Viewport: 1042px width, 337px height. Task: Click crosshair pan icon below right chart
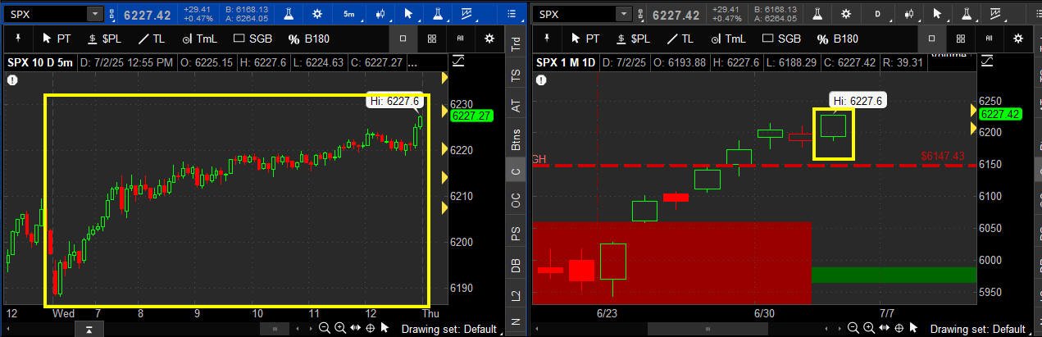899,329
